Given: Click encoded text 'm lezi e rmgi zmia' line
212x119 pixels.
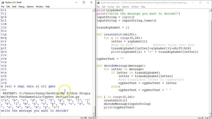Looking at the screenshot, I should pos(28,86).
